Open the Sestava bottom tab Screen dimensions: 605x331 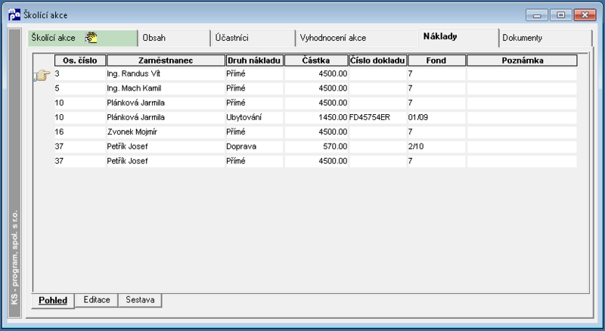pos(140,300)
